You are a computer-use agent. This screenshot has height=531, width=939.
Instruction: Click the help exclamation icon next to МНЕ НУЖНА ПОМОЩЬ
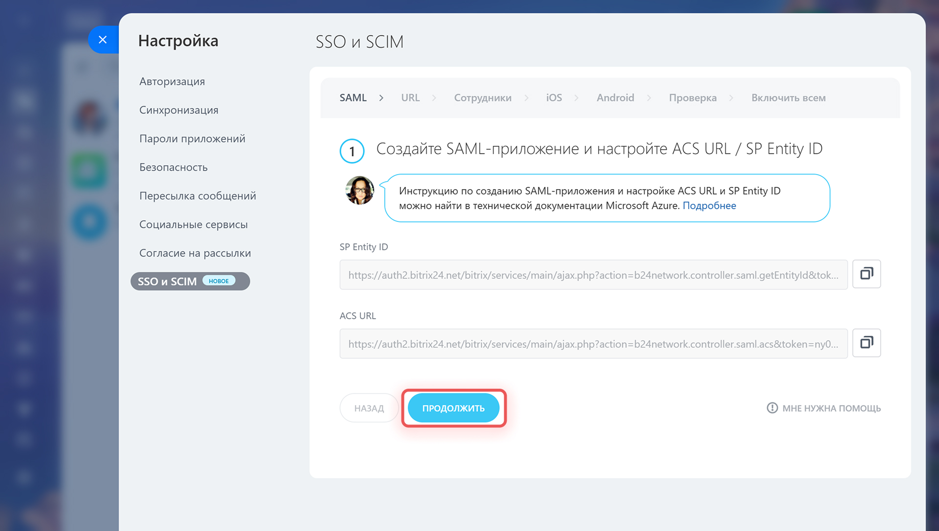pyautogui.click(x=772, y=408)
